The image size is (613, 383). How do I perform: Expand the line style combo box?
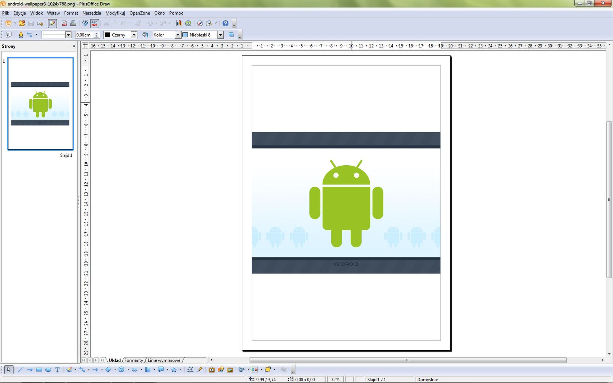68,35
